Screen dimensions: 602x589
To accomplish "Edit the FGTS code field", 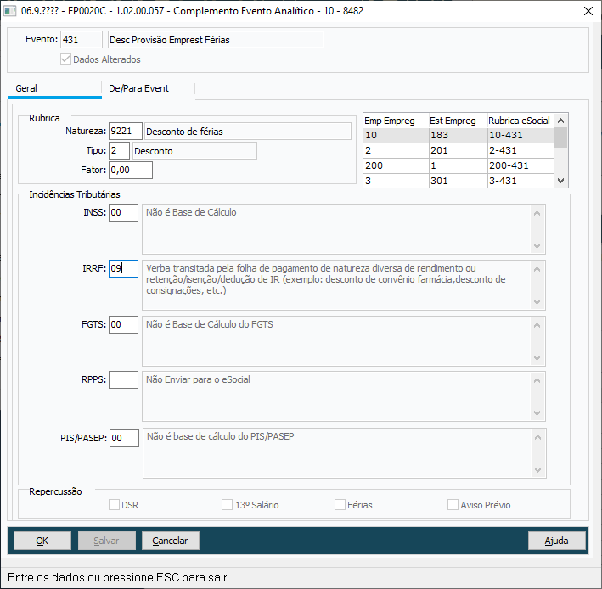I will click(x=123, y=324).
